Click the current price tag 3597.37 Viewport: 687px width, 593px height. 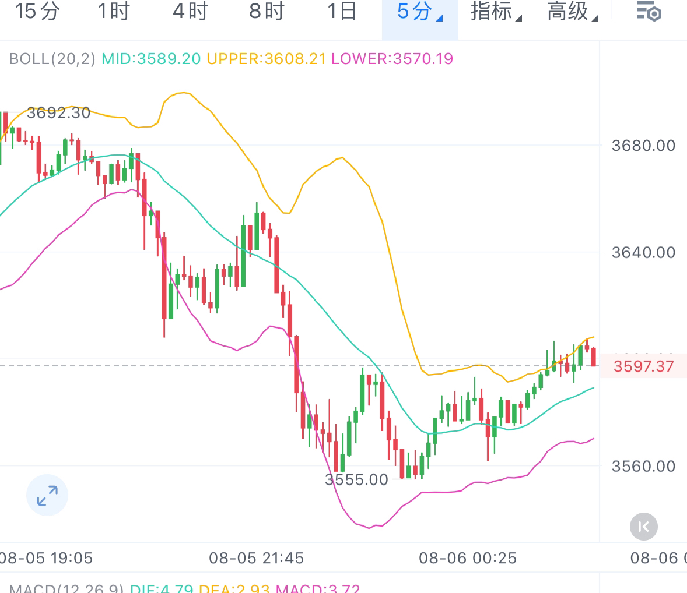(x=643, y=366)
